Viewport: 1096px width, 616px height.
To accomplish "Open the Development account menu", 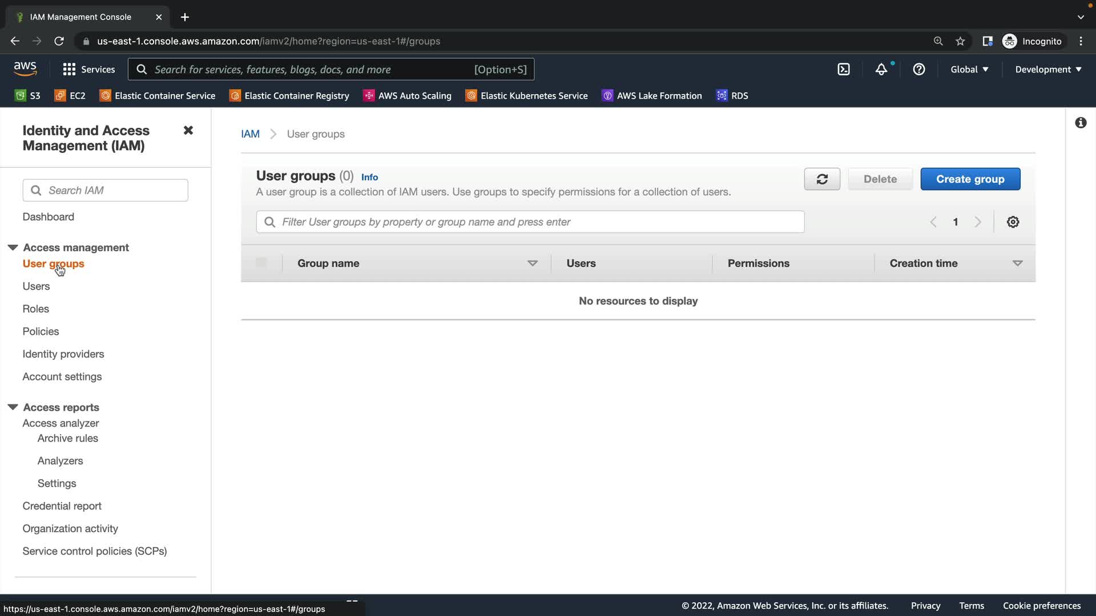I will (x=1048, y=70).
